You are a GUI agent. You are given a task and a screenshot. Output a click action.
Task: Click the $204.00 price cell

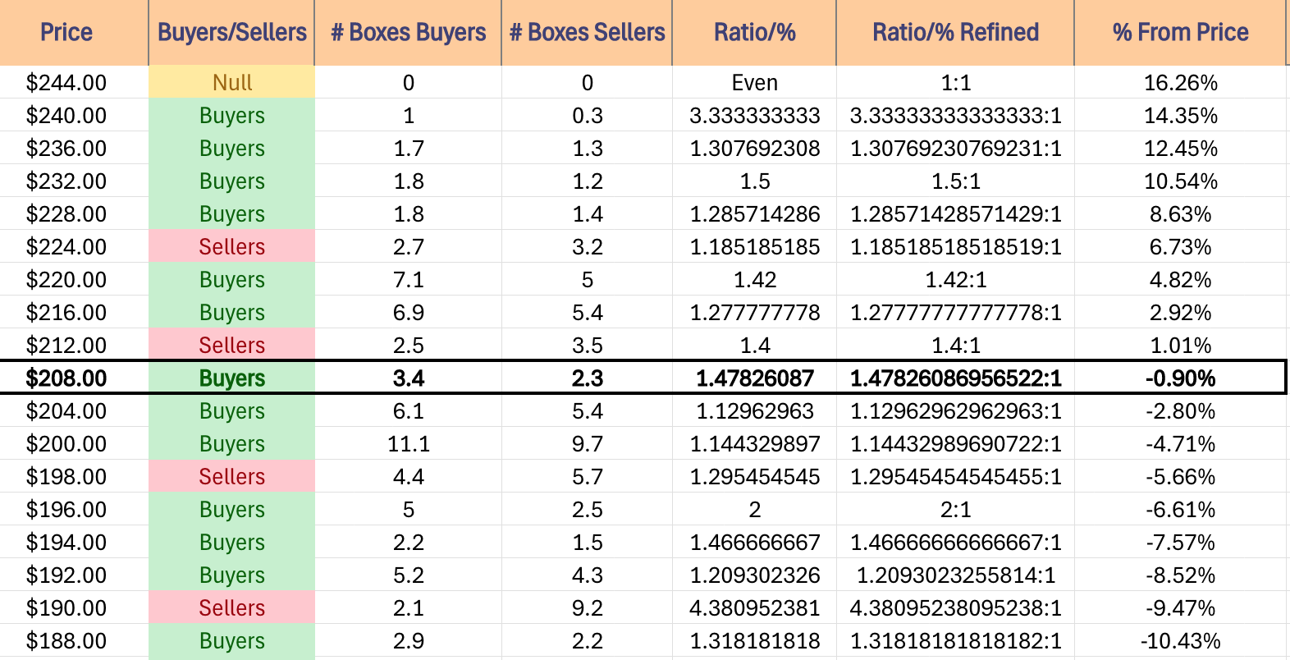[x=74, y=410]
